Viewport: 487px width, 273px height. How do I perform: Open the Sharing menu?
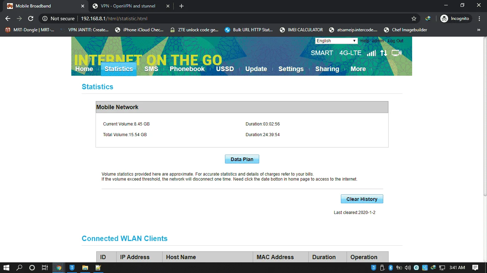pos(327,69)
